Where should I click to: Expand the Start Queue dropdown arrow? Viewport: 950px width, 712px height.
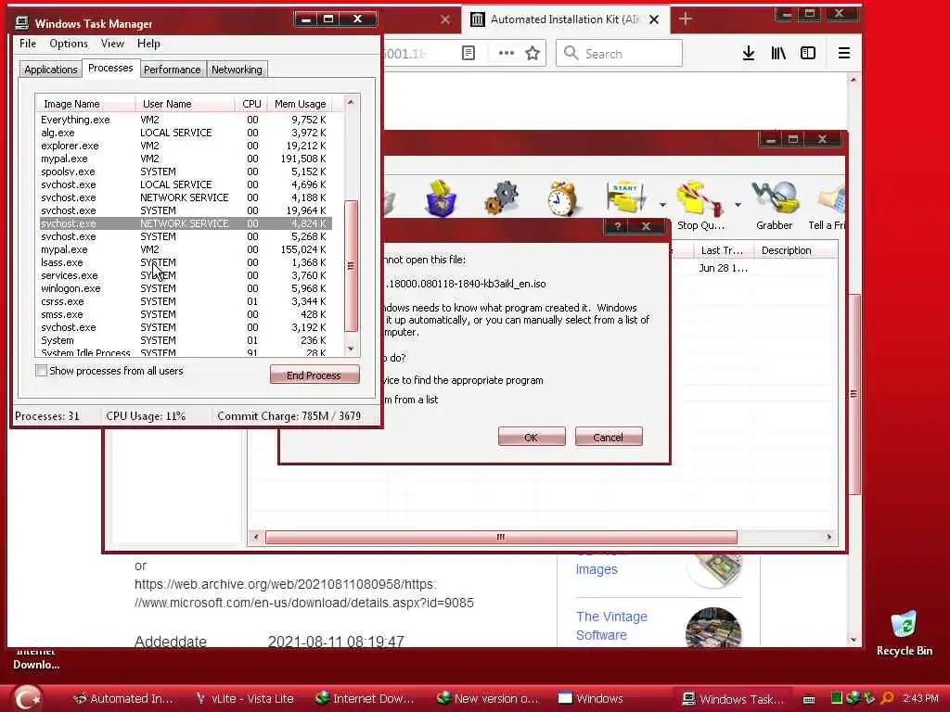(662, 205)
